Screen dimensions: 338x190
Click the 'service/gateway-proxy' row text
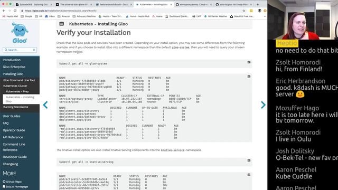coord(76,99)
